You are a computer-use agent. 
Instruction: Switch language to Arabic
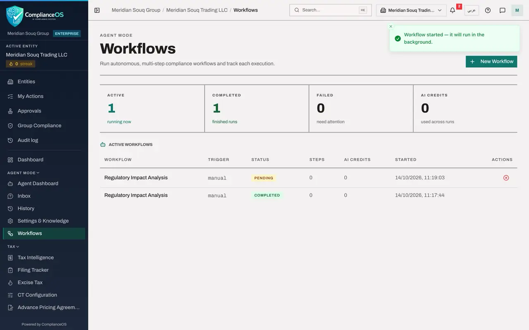pyautogui.click(x=472, y=10)
